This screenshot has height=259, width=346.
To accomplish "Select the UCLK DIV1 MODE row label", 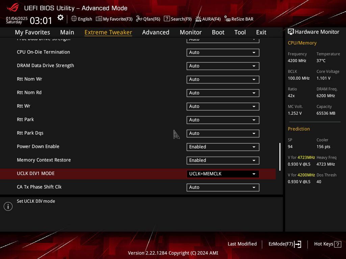I will pos(35,173).
